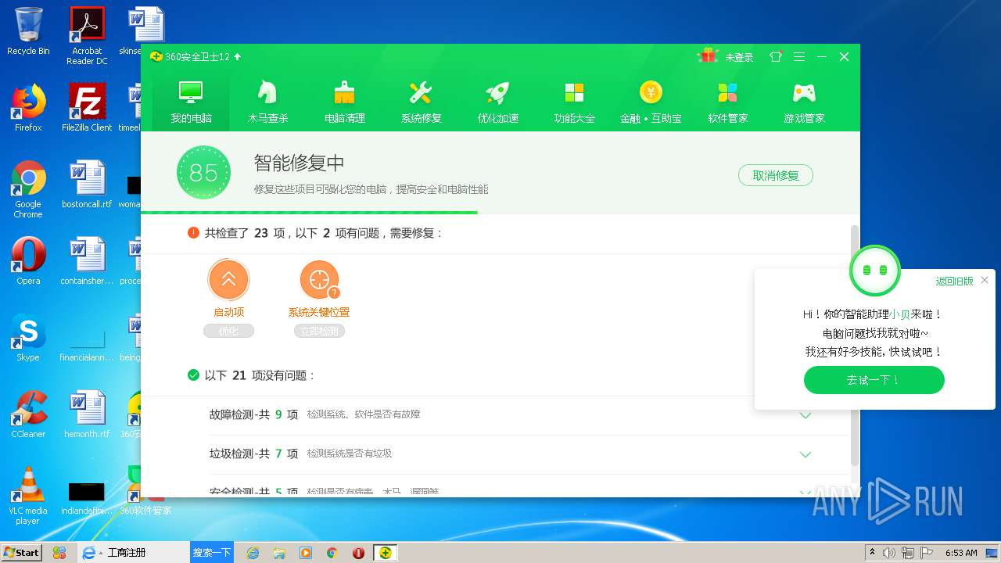Open Google Chrome desktop shortcut
This screenshot has height=563, width=1001.
click(28, 189)
